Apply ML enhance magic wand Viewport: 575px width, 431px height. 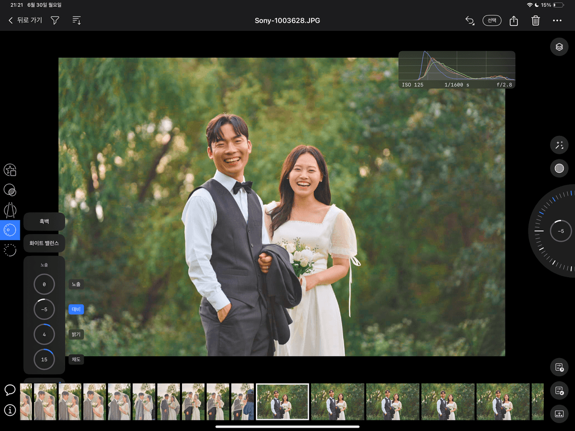tap(559, 145)
